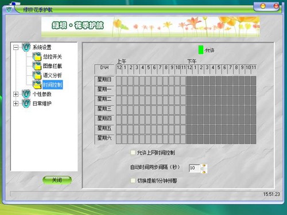Viewport: 287px width, 215px height.
Task: Click the 系统设置 shield icon
Action: 26,47
